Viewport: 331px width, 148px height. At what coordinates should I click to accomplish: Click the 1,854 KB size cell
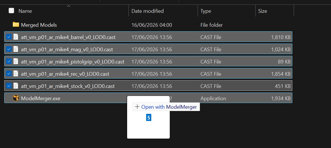click(281, 74)
